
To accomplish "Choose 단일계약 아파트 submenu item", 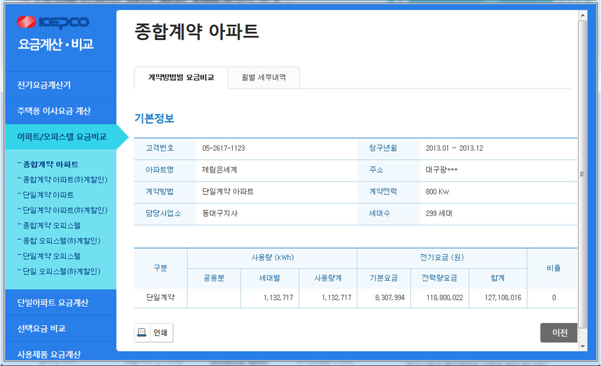I will [x=48, y=195].
